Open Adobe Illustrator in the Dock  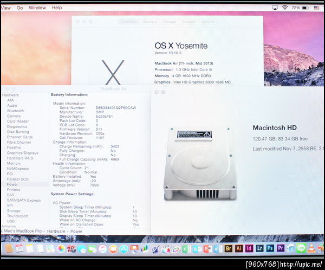(239, 248)
